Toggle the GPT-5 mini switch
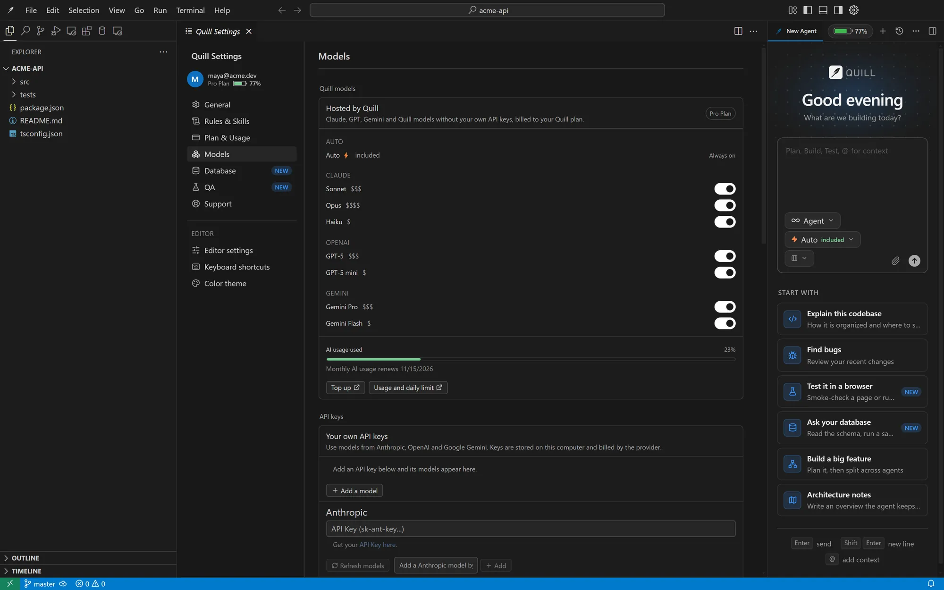The height and width of the screenshot is (590, 944). (725, 272)
